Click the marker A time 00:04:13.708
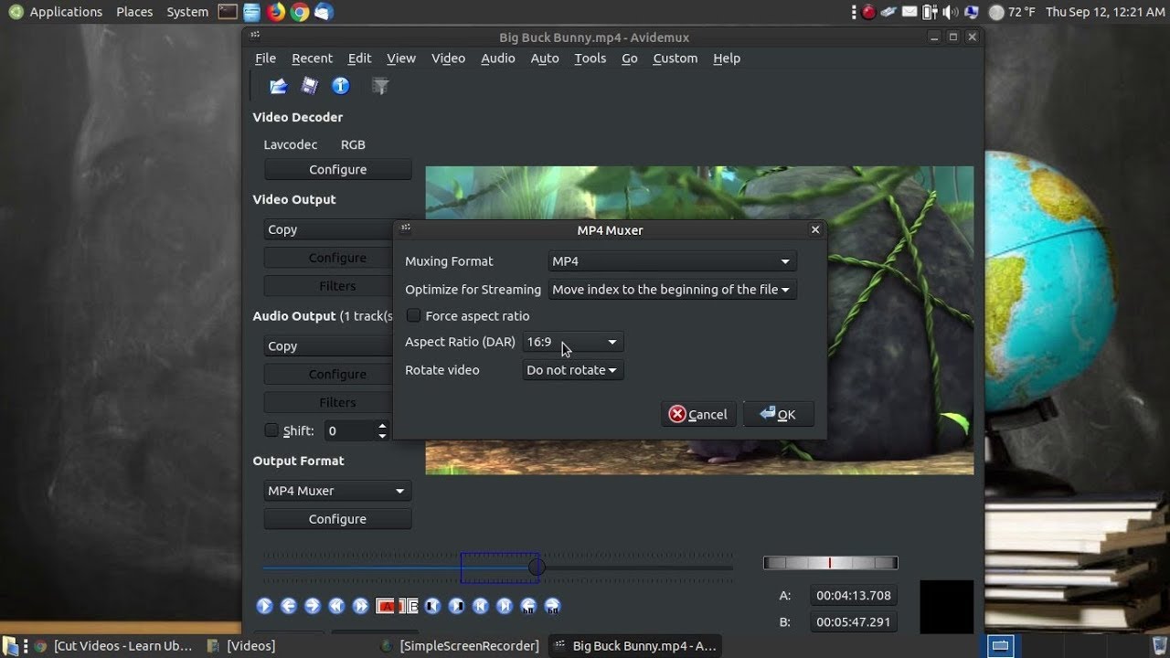The height and width of the screenshot is (658, 1170). tap(854, 595)
